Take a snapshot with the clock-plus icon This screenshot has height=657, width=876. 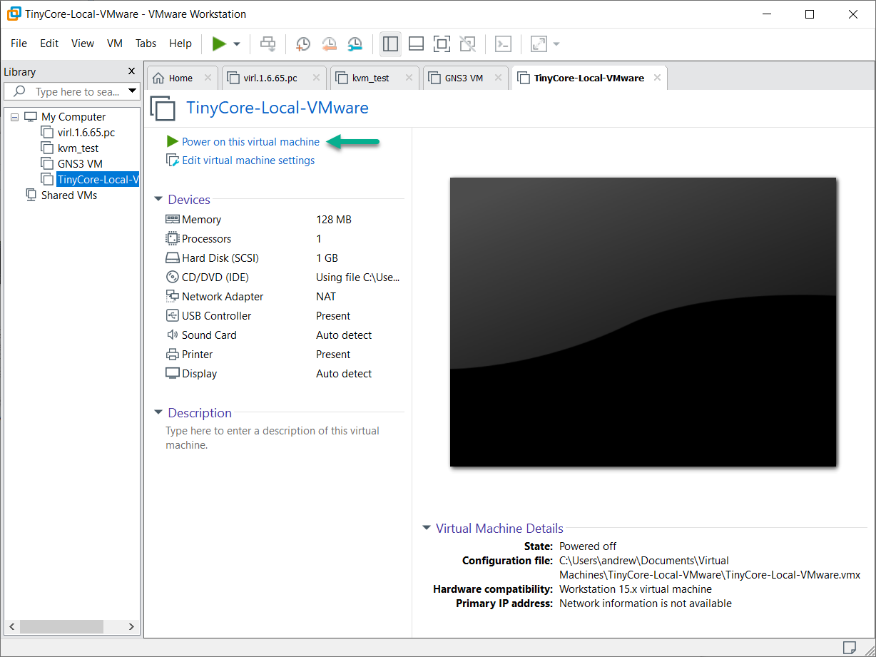click(303, 44)
